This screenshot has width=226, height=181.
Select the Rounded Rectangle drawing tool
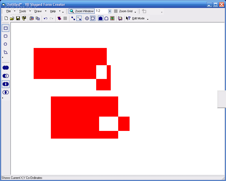click(x=6, y=36)
